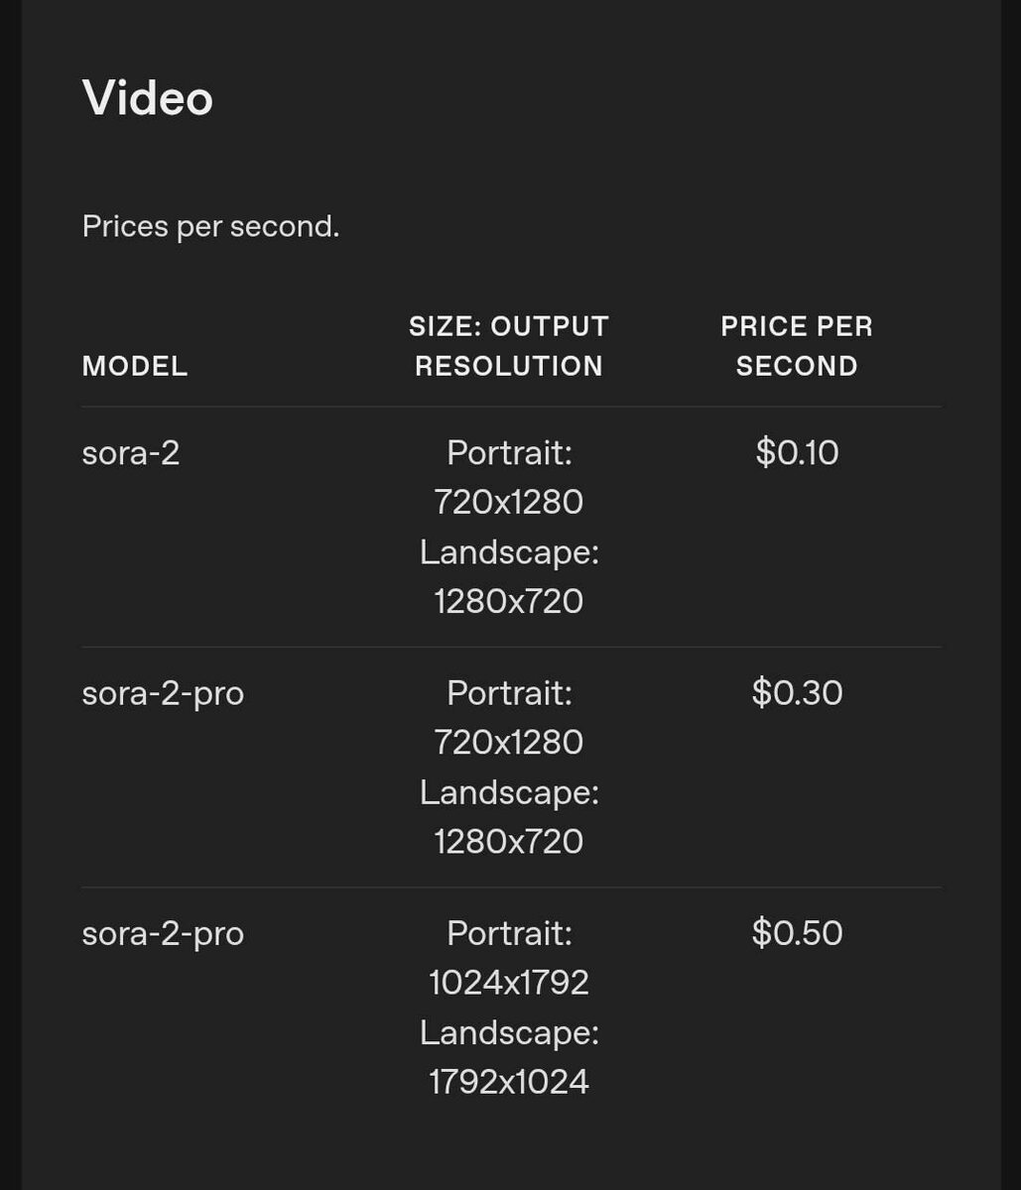The image size is (1021, 1190).
Task: Click the Portrait label in the $0.10 row
Action: point(509,453)
